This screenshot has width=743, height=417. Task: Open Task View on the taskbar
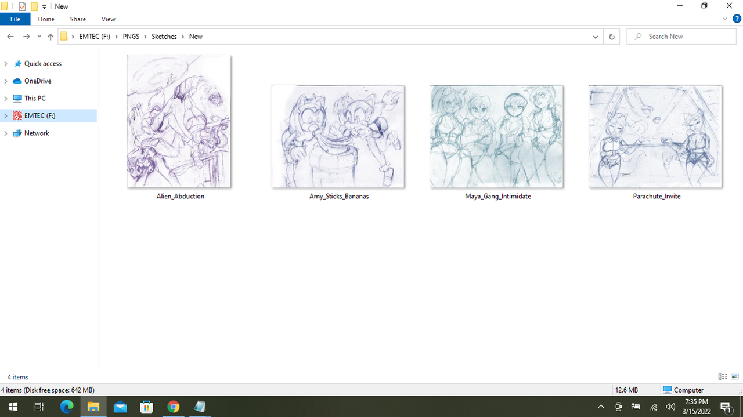click(39, 407)
